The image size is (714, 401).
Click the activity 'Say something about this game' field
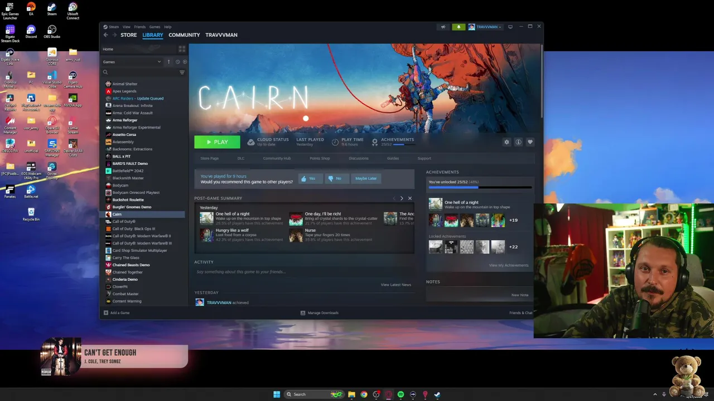pyautogui.click(x=304, y=272)
